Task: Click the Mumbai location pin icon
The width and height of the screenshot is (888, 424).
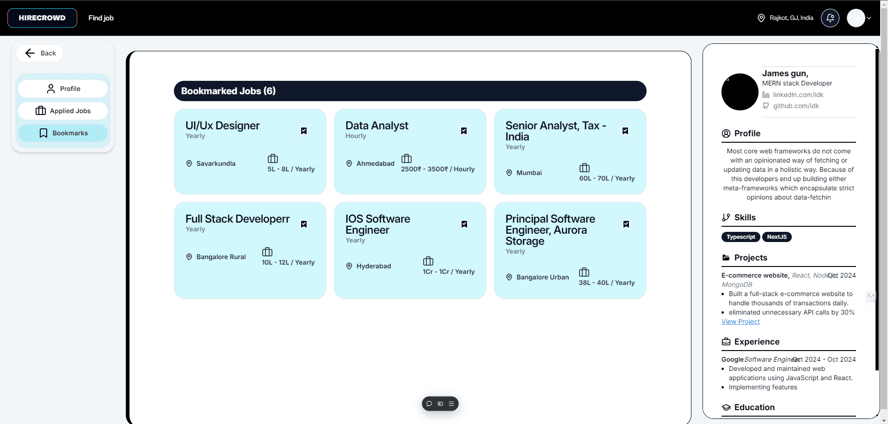Action: (x=509, y=173)
